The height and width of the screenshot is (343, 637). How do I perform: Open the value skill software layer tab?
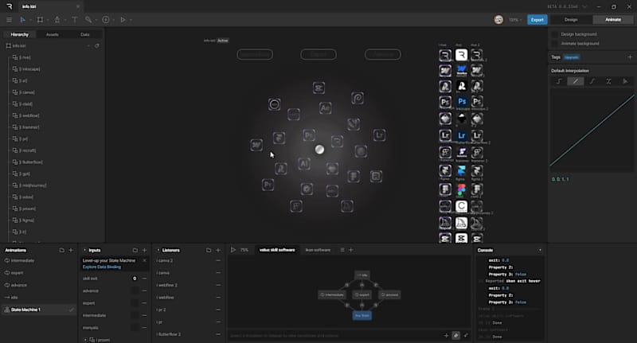pyautogui.click(x=277, y=250)
